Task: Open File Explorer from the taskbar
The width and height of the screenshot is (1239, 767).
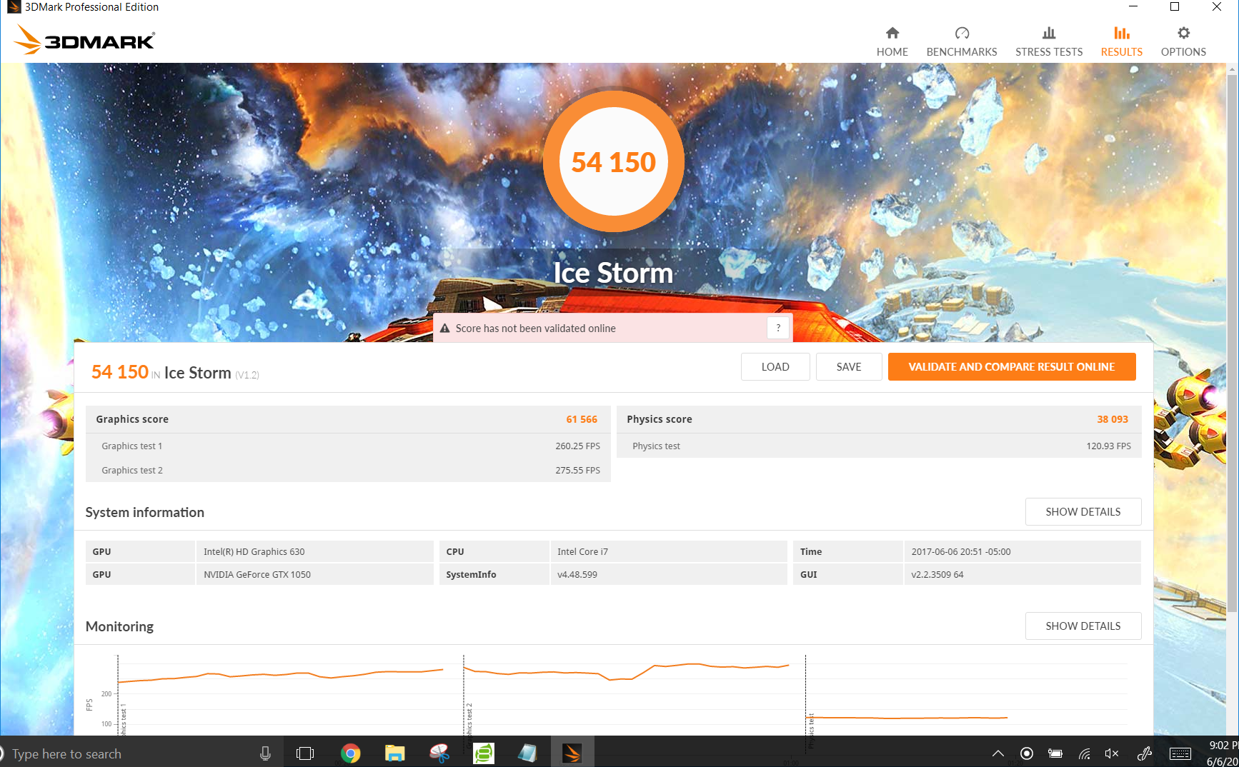Action: (x=394, y=753)
